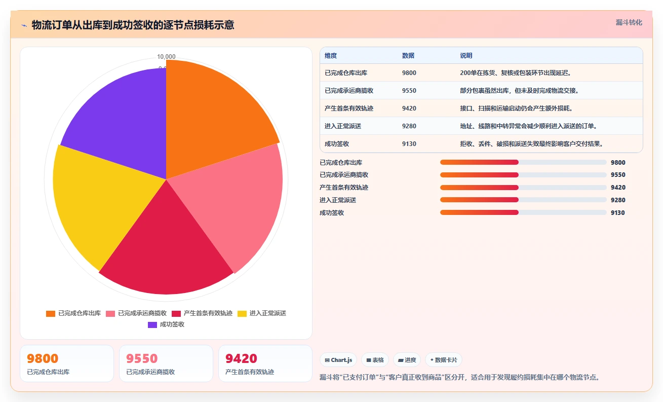Click the 进入正常派送 progress bar

click(x=523, y=200)
